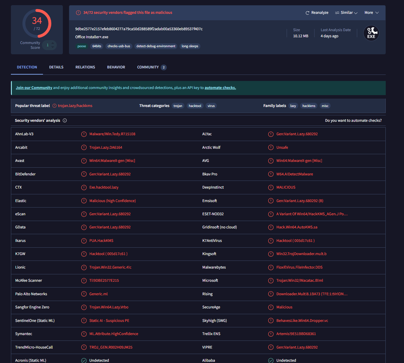
Task: Switch to the Behavior tab
Action: point(116,67)
